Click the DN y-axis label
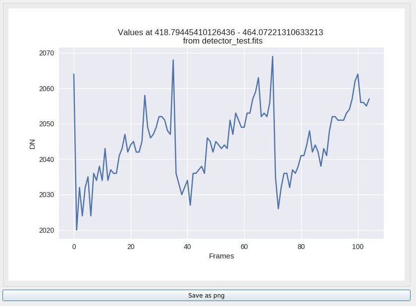The width and height of the screenshot is (416, 306). pyautogui.click(x=32, y=144)
